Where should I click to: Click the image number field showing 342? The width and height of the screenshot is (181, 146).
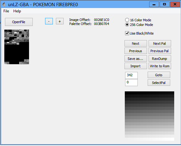(x=131, y=75)
